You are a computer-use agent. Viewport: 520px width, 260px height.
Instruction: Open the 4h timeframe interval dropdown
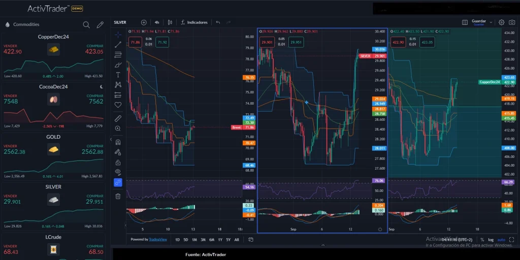click(157, 22)
